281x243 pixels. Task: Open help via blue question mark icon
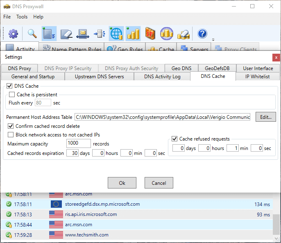coord(202,34)
